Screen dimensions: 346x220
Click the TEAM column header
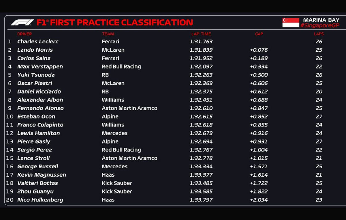point(108,34)
